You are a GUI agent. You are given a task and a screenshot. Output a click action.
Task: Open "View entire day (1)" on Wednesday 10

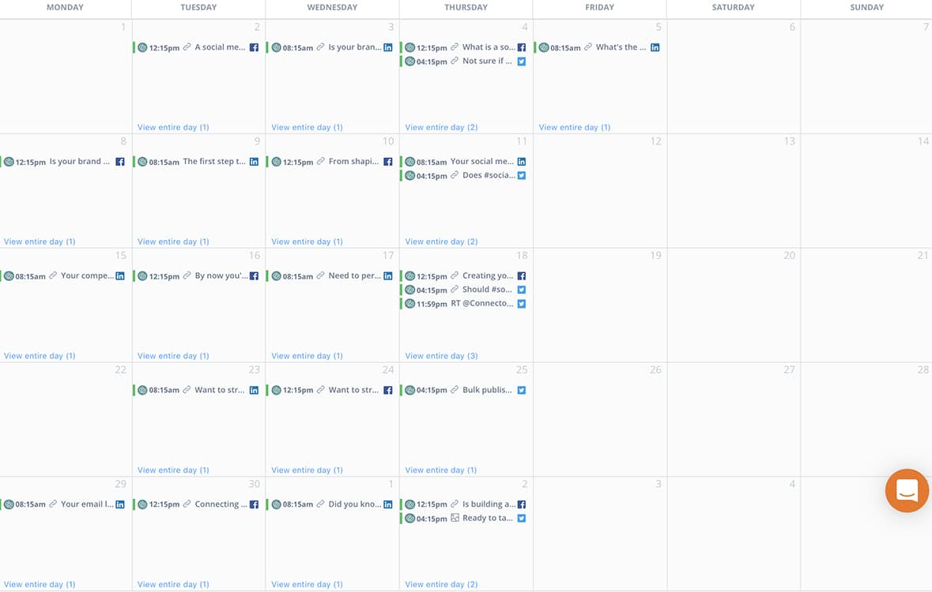307,242
